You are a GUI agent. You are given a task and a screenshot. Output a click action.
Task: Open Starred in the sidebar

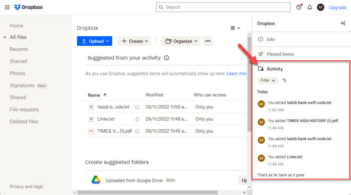[x=18, y=61]
